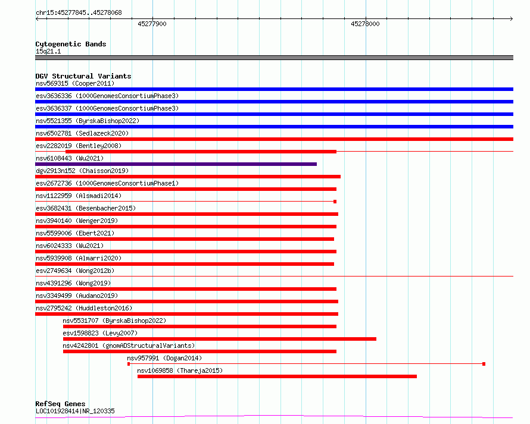Click the chr15:45277845..45278068 coordinate text
Image resolution: width=530 pixels, height=424 pixels.
click(x=79, y=13)
